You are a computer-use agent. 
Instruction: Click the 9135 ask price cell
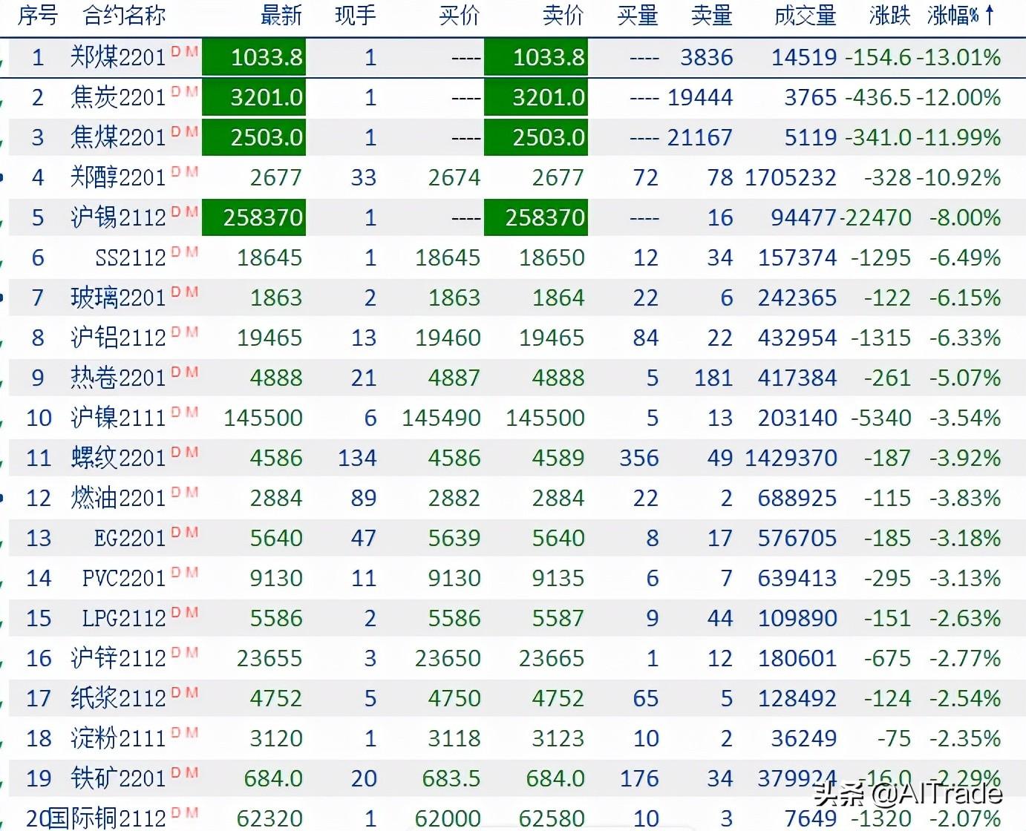(558, 578)
